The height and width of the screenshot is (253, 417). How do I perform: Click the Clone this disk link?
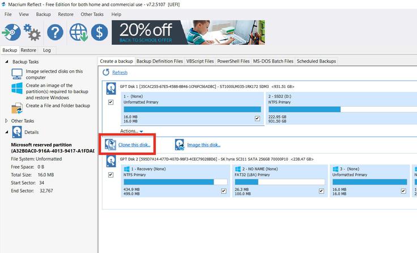[x=134, y=145]
